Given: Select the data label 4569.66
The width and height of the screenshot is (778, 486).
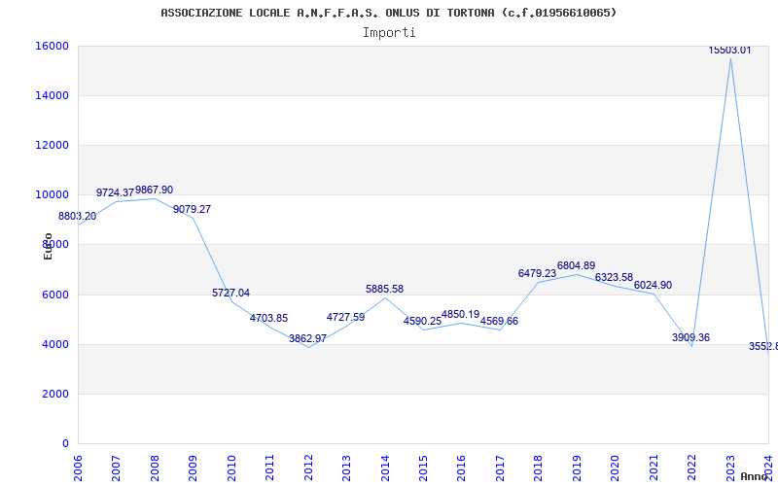Looking at the screenshot, I should click(499, 321).
